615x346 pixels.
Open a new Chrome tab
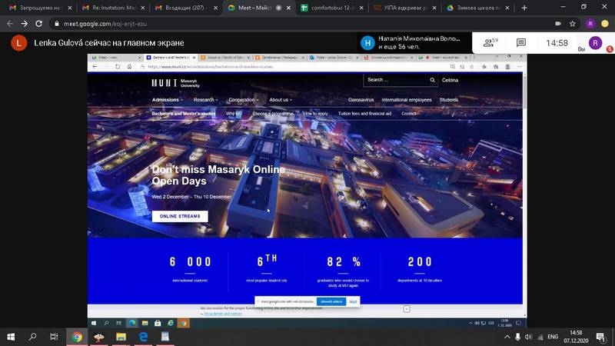524,8
